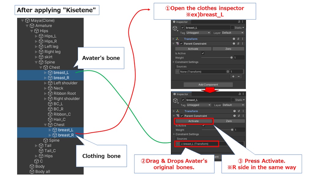Click Zero button in lower Inspector
The width and height of the screenshot is (313, 176).
click(x=229, y=121)
